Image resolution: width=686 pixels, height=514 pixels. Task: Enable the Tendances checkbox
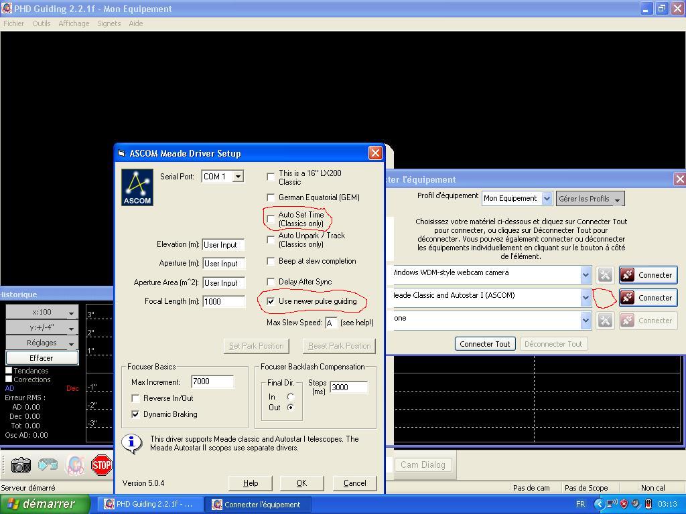tap(9, 370)
